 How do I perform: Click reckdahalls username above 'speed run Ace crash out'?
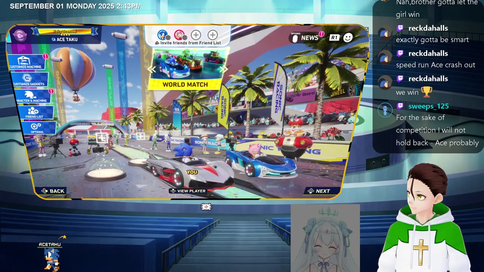[x=428, y=54]
